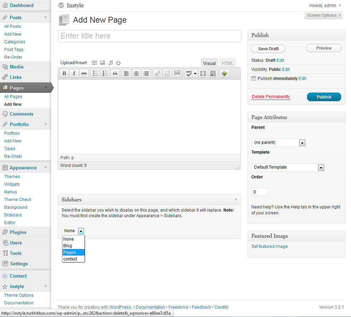Viewport: 351px width, 317px height.
Task: Insert ordered numbered list
Action: [105, 73]
